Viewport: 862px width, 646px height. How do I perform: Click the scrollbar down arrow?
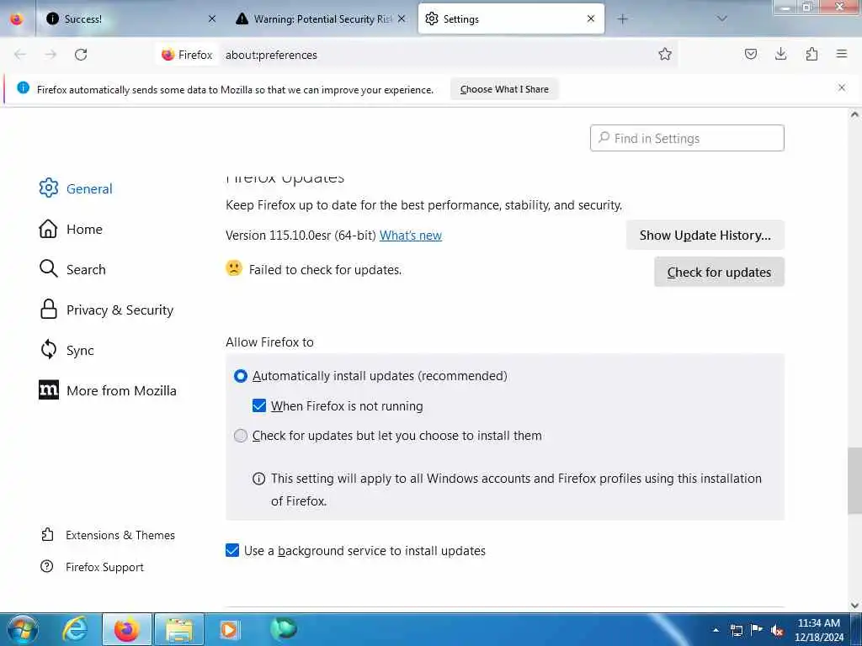[x=854, y=606]
